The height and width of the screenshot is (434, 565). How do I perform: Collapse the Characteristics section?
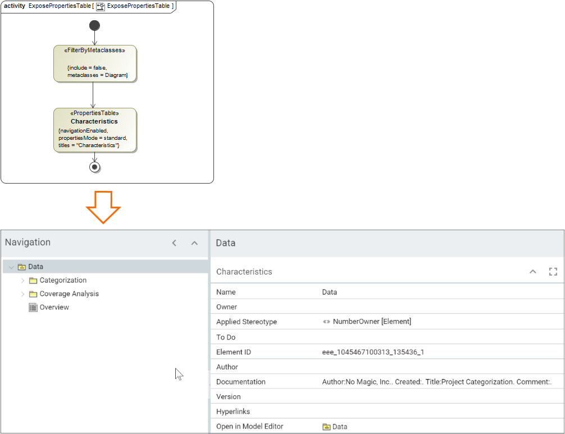(x=532, y=272)
